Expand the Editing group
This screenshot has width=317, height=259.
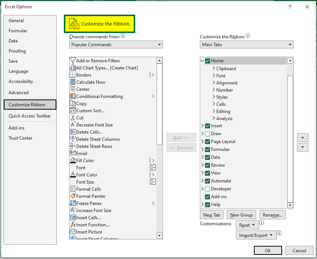[214, 111]
